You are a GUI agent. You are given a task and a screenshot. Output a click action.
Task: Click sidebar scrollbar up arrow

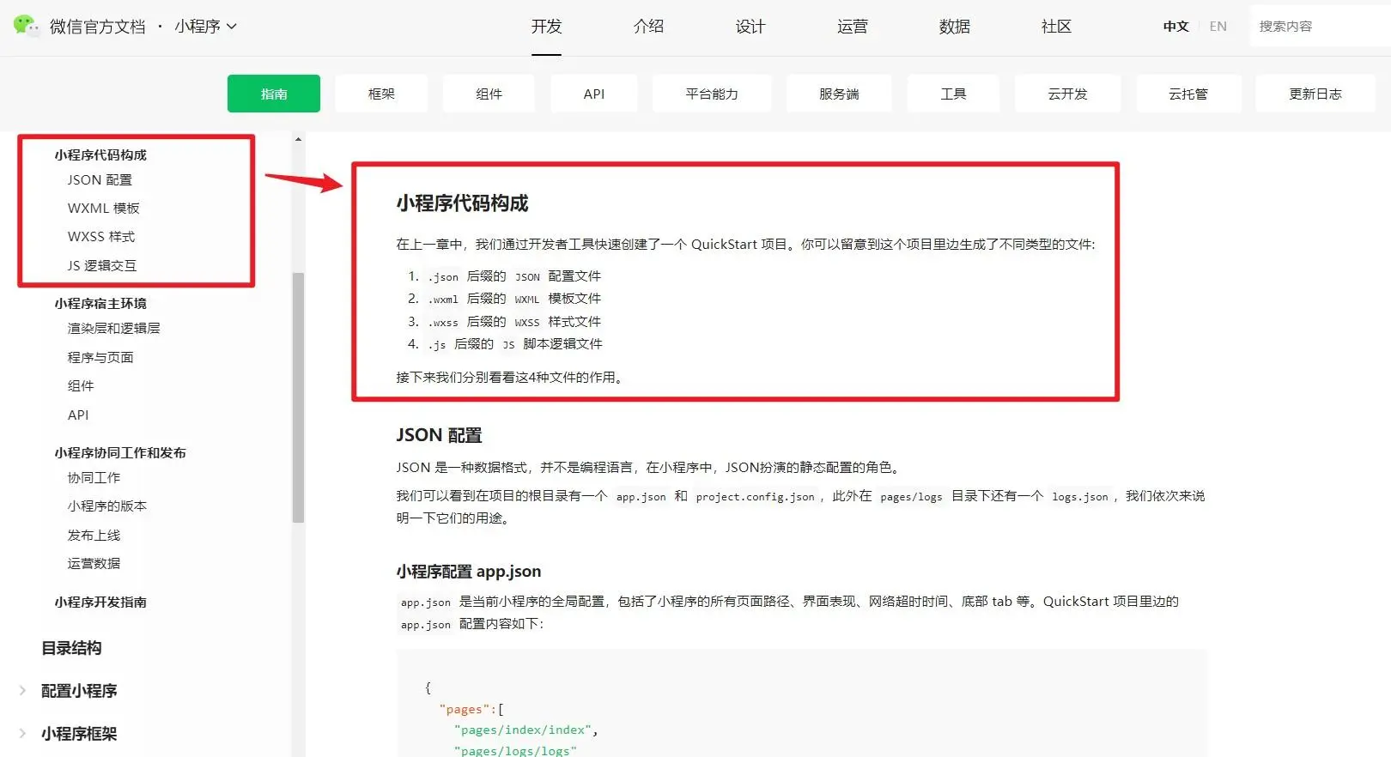click(x=298, y=139)
